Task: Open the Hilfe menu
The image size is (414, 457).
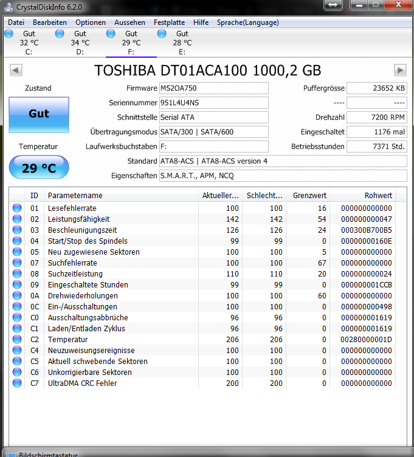Action: click(201, 22)
